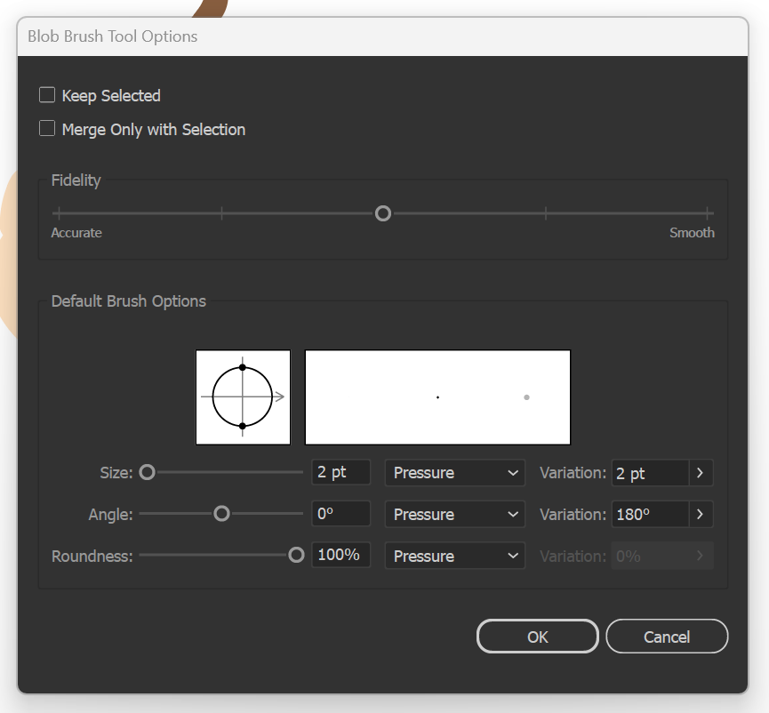Viewport: 769px width, 713px height.
Task: Click the Fidelity slider handle
Action: 383,213
